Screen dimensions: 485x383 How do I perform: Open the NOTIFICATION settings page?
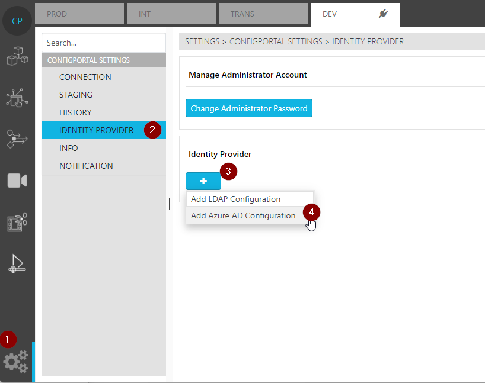[86, 166]
